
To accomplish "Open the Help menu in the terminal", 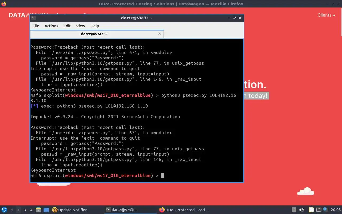I will (95, 26).
